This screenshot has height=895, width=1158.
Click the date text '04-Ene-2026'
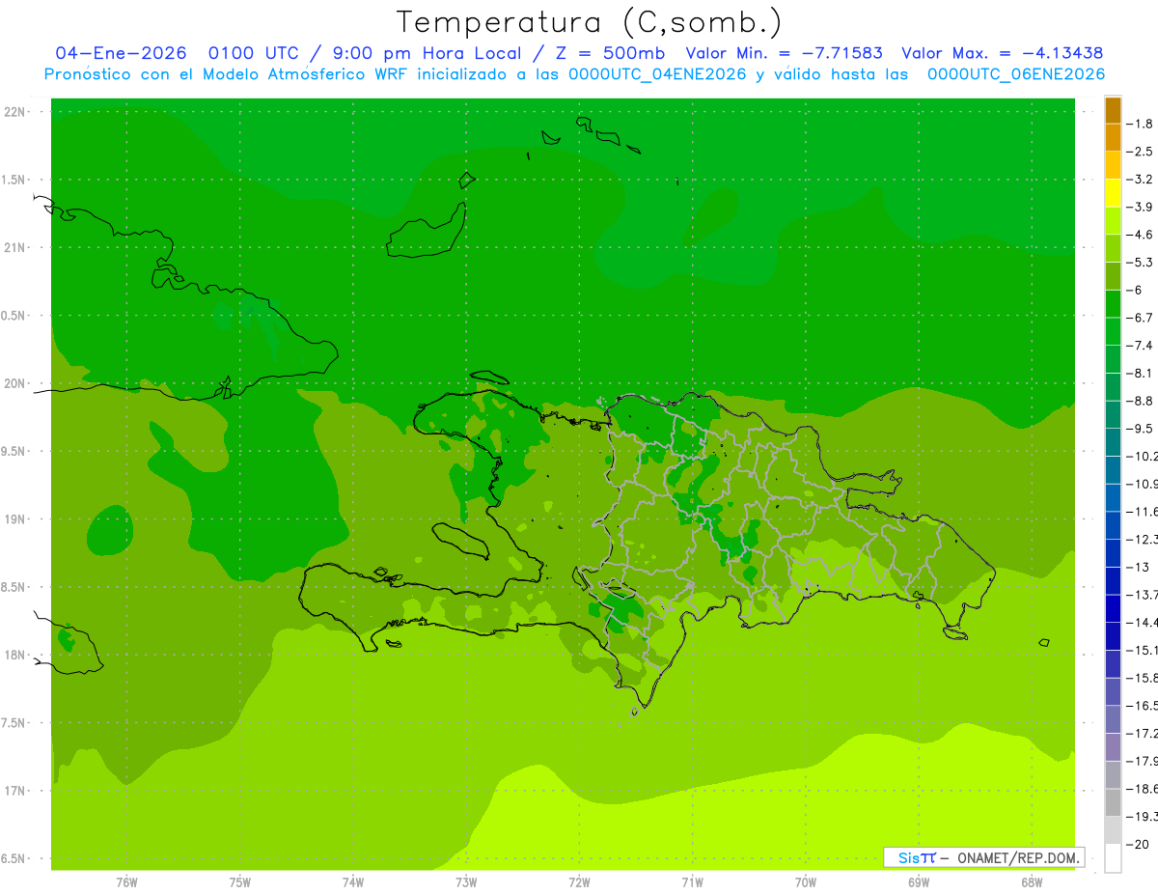click(121, 53)
